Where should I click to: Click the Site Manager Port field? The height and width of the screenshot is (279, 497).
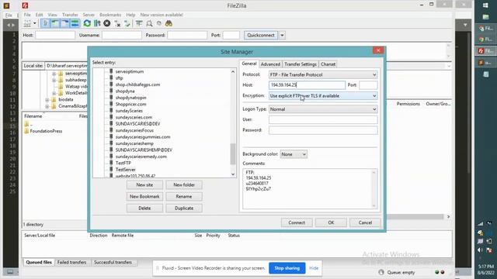(x=368, y=85)
